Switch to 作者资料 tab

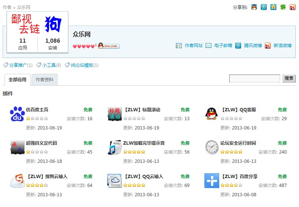(x=45, y=80)
